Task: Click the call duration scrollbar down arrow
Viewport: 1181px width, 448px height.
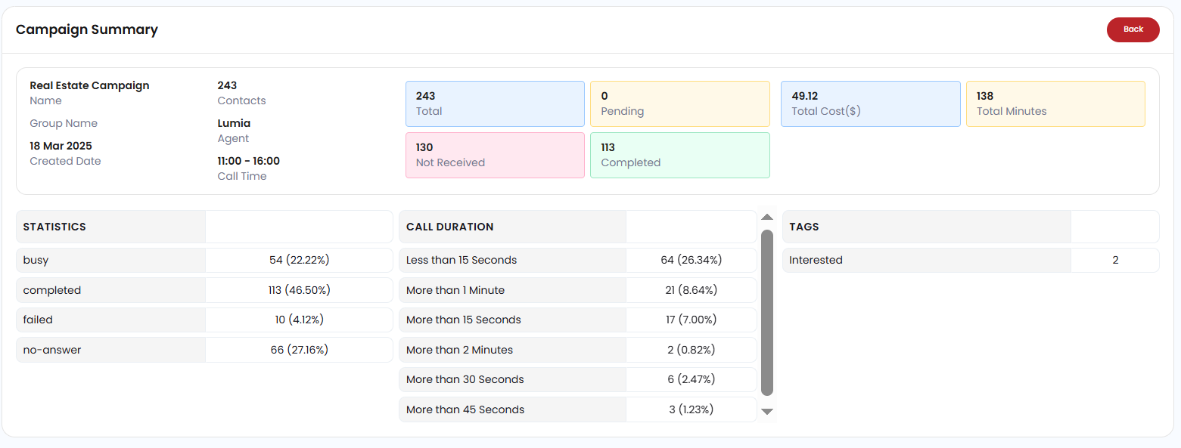Action: tap(767, 412)
